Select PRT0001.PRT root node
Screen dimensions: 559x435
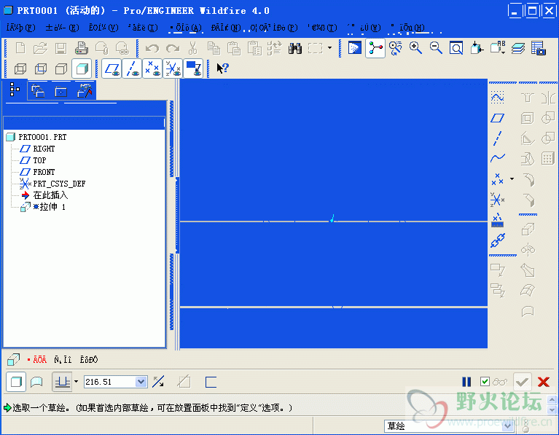point(42,137)
